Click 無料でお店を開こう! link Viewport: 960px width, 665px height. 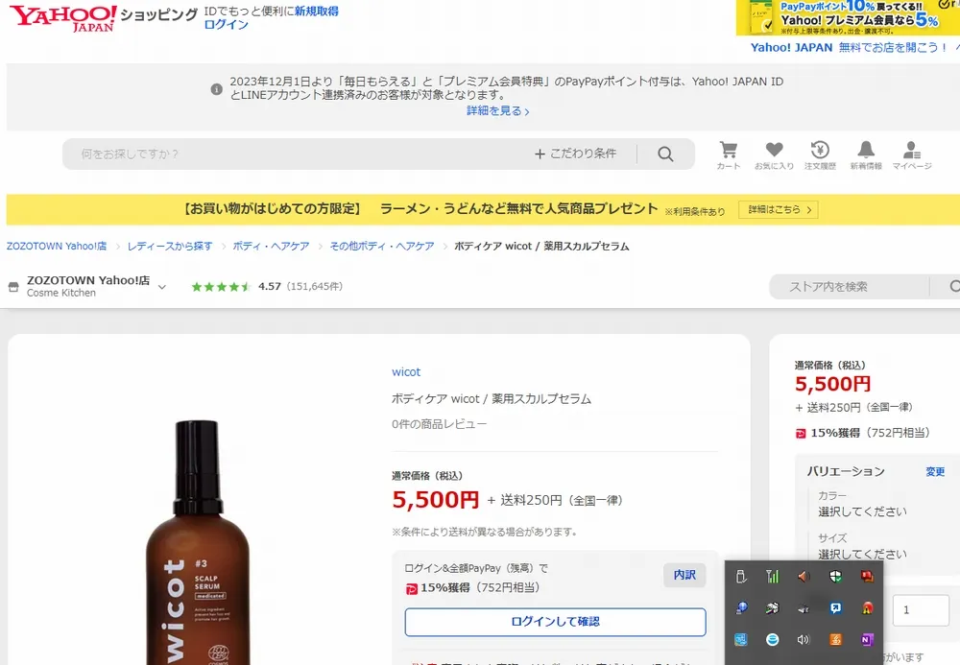893,48
